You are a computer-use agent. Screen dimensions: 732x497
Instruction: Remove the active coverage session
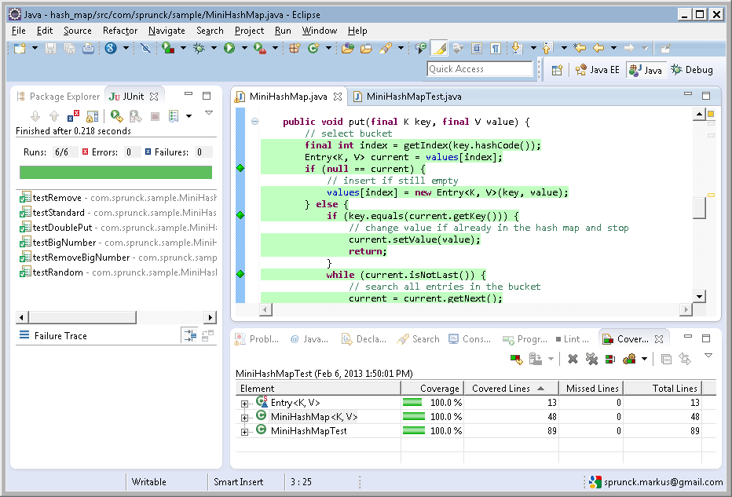pos(573,359)
